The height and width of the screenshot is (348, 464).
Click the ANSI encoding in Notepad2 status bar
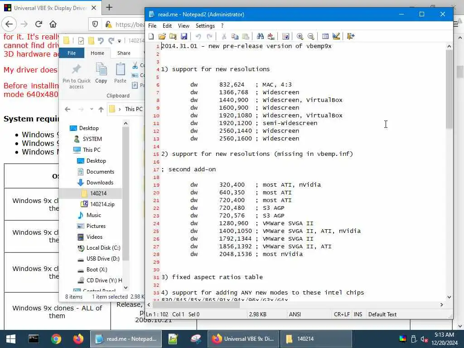295,314
